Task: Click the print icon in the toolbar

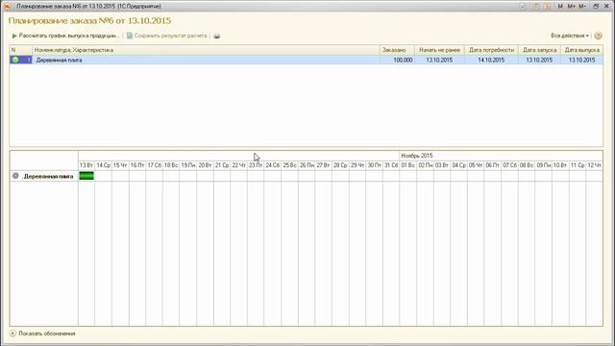Action: [x=217, y=36]
